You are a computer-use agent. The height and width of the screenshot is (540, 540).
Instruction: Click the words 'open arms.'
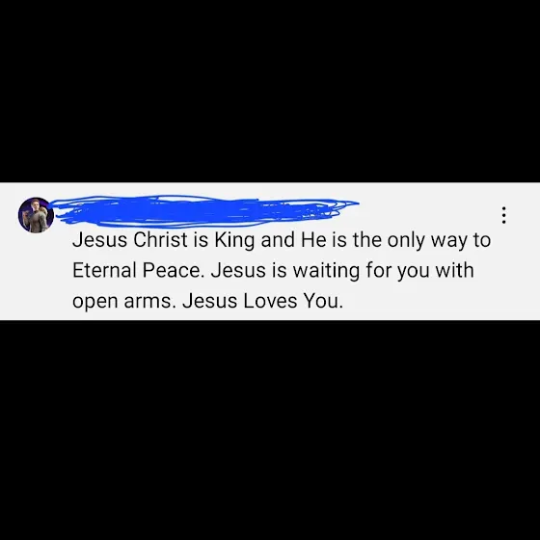click(121, 301)
